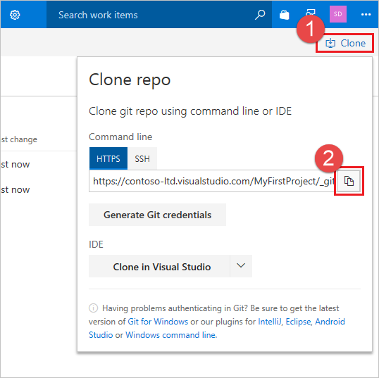Screen dimensions: 379x378
Task: Open the IntelliJ plugin link
Action: click(x=270, y=322)
